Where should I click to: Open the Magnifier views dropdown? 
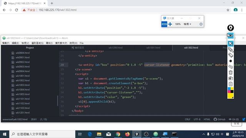coord(187,24)
